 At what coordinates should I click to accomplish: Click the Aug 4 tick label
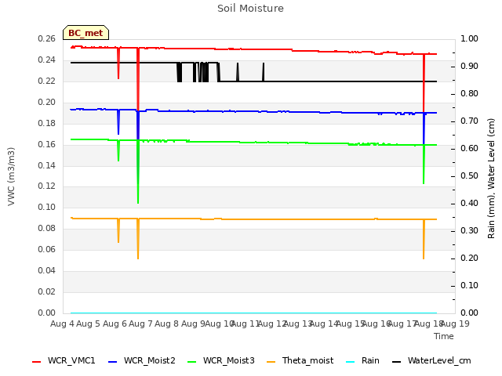point(62,324)
